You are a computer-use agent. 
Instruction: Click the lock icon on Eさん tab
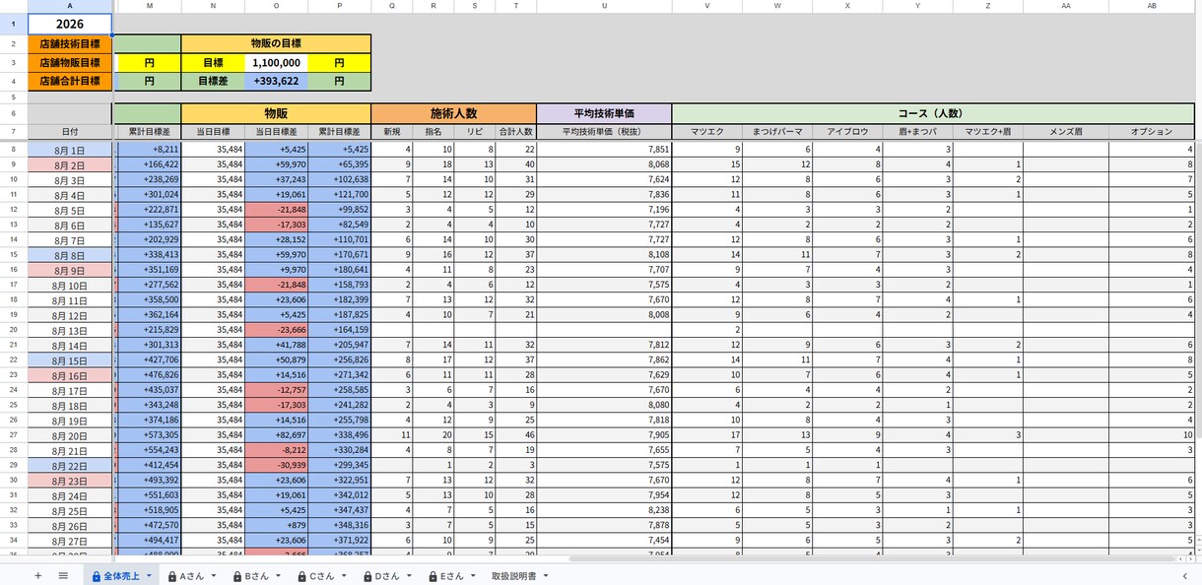coord(434,576)
